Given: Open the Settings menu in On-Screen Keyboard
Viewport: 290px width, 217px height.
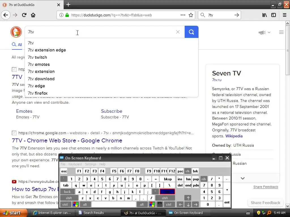Looking at the screenshot, I should [91, 164].
